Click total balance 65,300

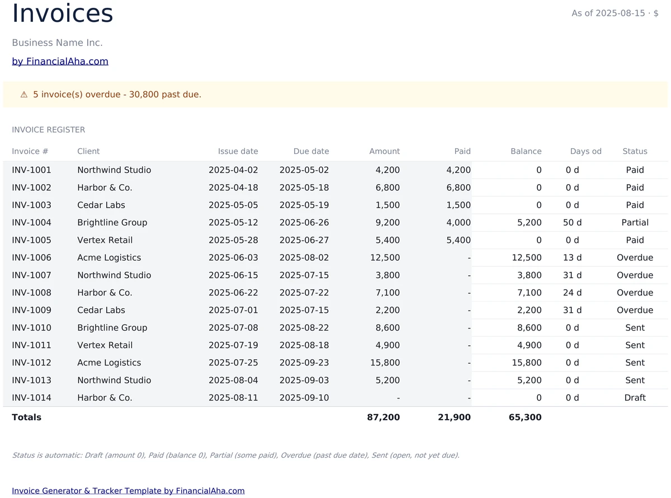[525, 417]
